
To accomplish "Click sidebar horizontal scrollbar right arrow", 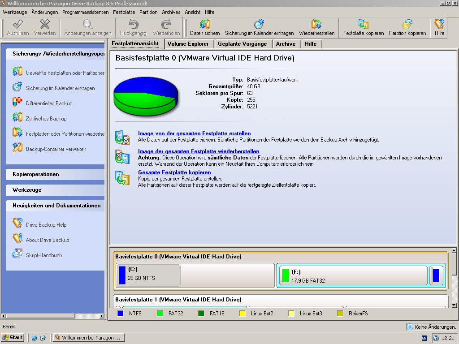I will click(x=102, y=316).
